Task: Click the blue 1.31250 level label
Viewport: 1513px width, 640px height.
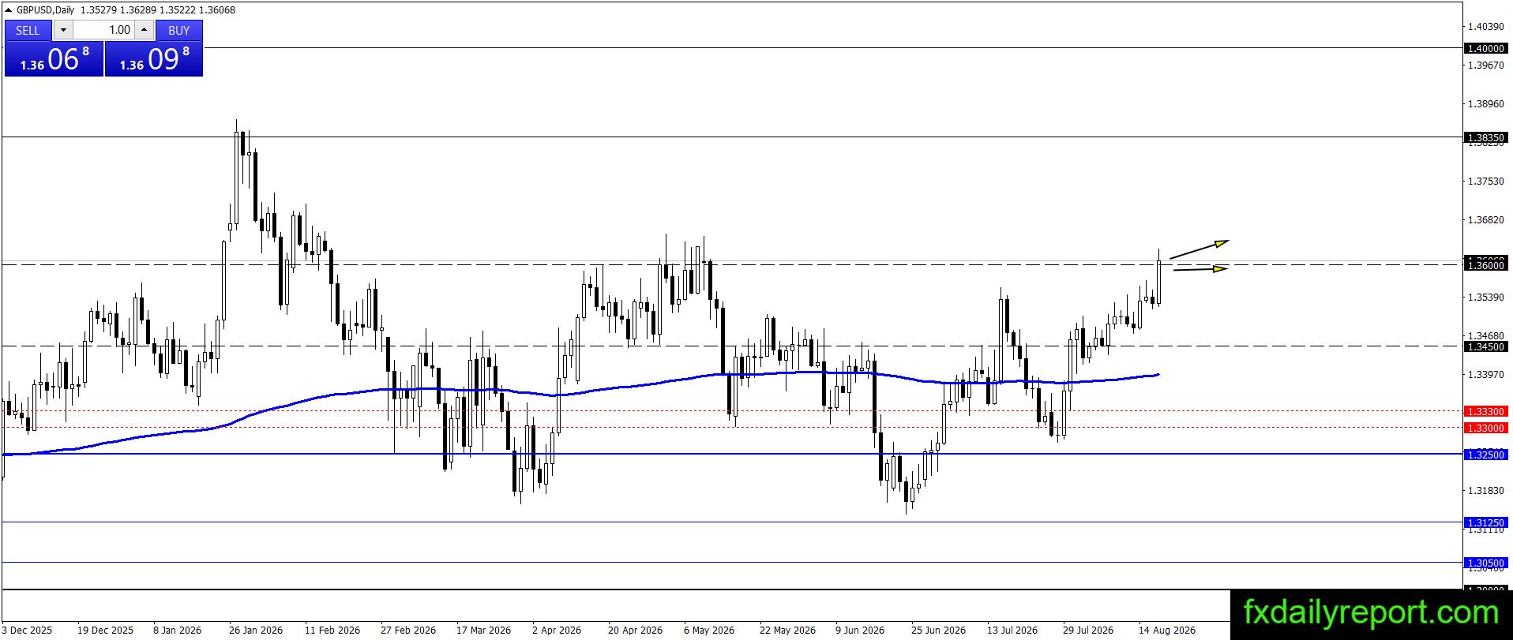Action: click(x=1485, y=522)
